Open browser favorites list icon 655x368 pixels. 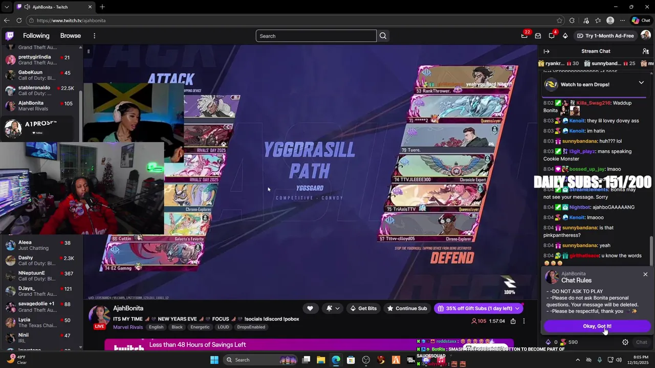pos(598,20)
